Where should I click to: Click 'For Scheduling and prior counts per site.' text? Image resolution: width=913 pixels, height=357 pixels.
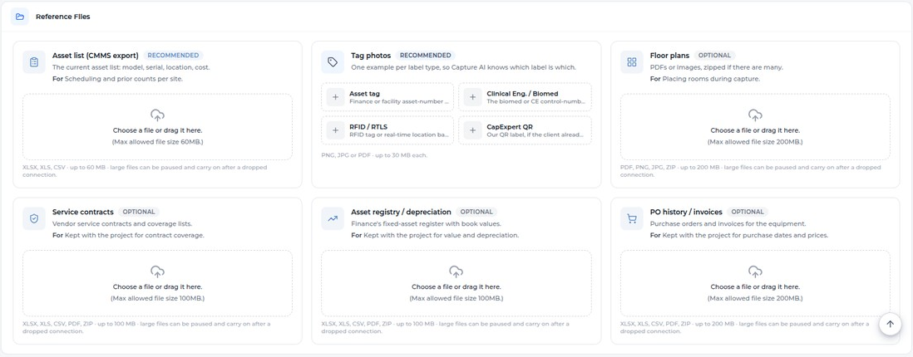click(117, 79)
